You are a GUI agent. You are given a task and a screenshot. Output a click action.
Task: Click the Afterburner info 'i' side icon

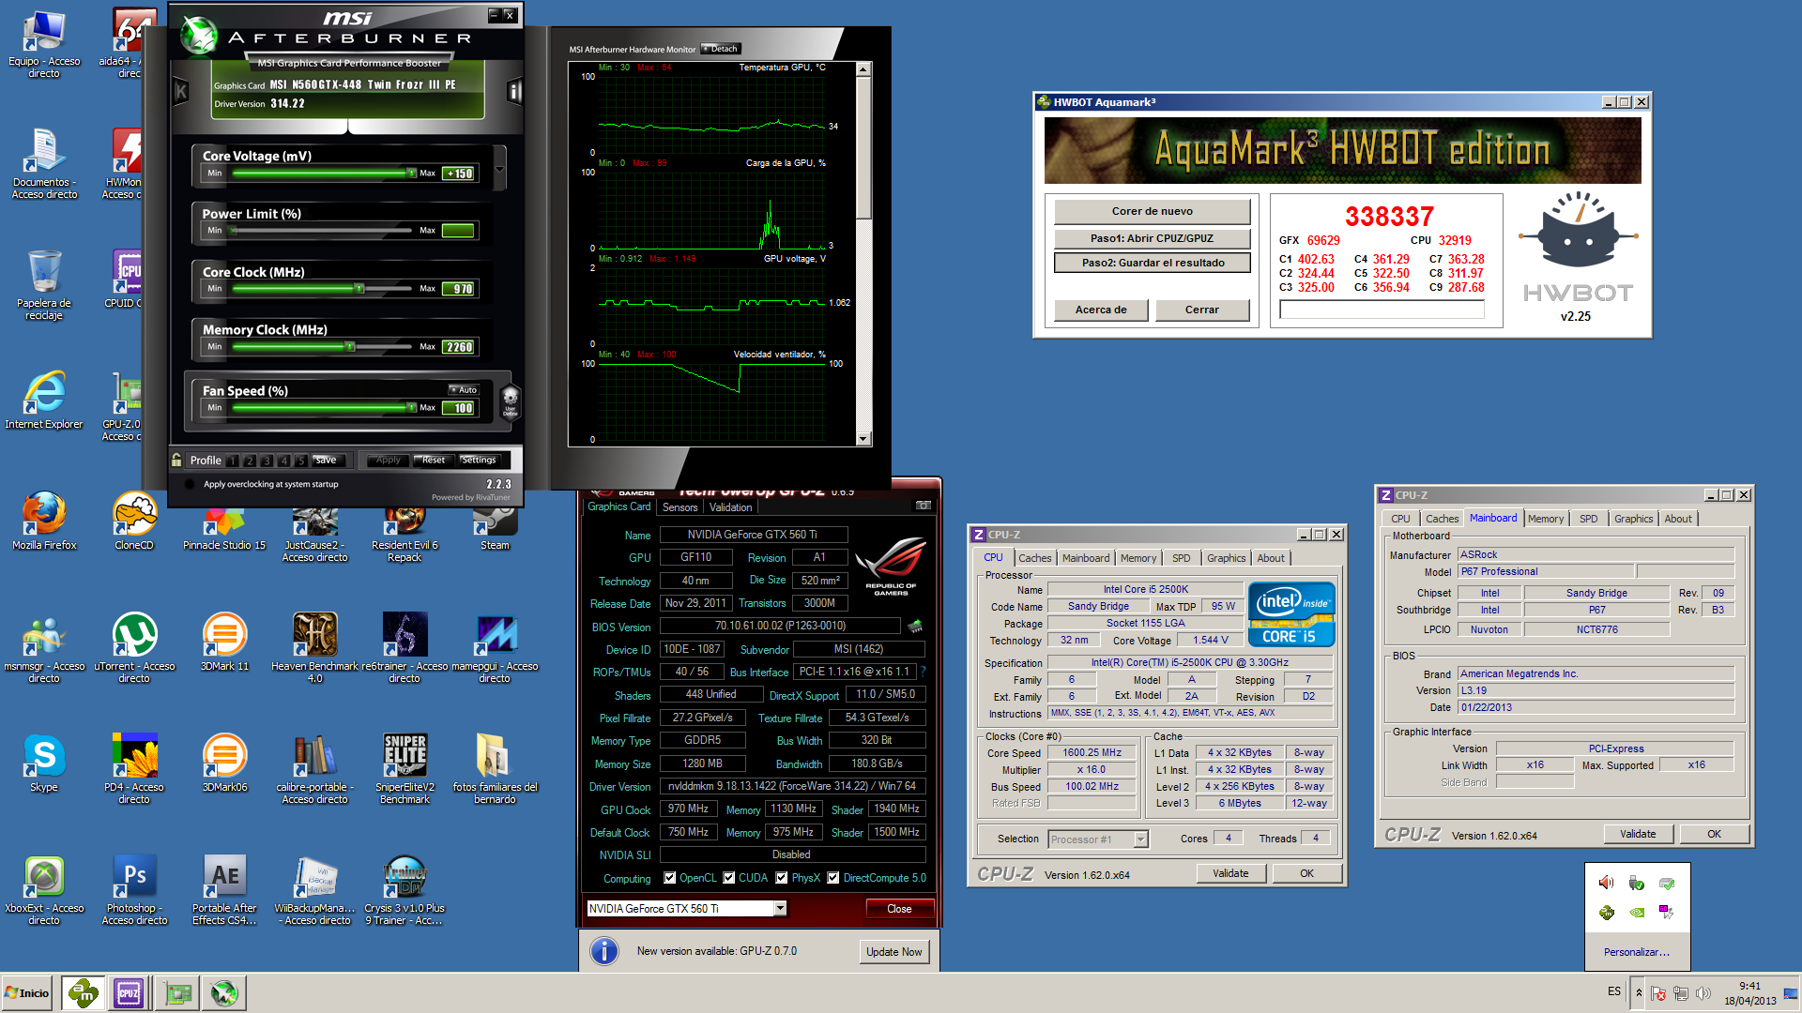coord(513,91)
